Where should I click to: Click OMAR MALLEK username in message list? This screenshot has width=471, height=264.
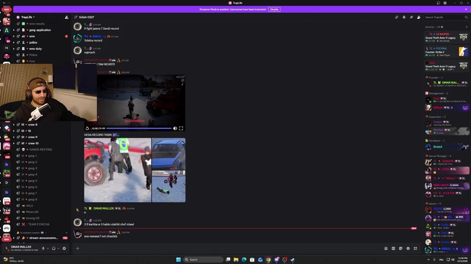tap(103, 208)
